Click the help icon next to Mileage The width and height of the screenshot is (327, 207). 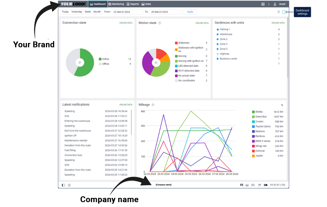click(153, 105)
